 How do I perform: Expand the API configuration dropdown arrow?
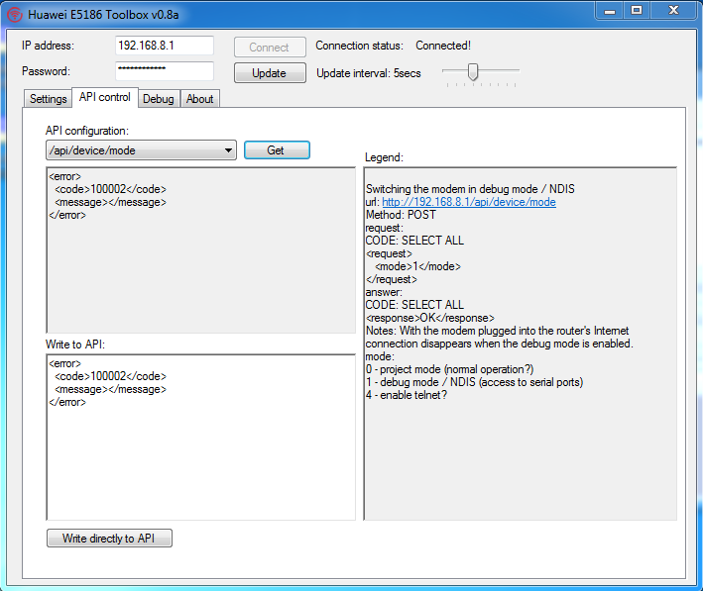(228, 150)
